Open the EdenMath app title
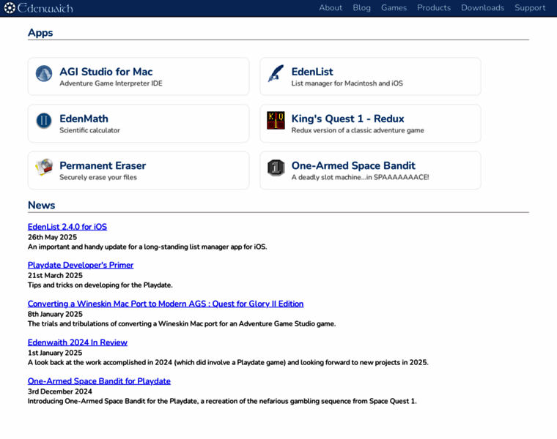 click(84, 119)
